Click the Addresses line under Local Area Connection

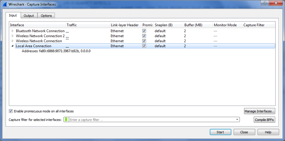56,51
